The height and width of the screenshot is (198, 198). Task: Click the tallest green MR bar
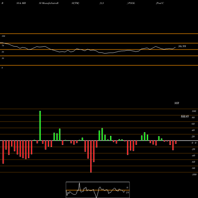40,126
